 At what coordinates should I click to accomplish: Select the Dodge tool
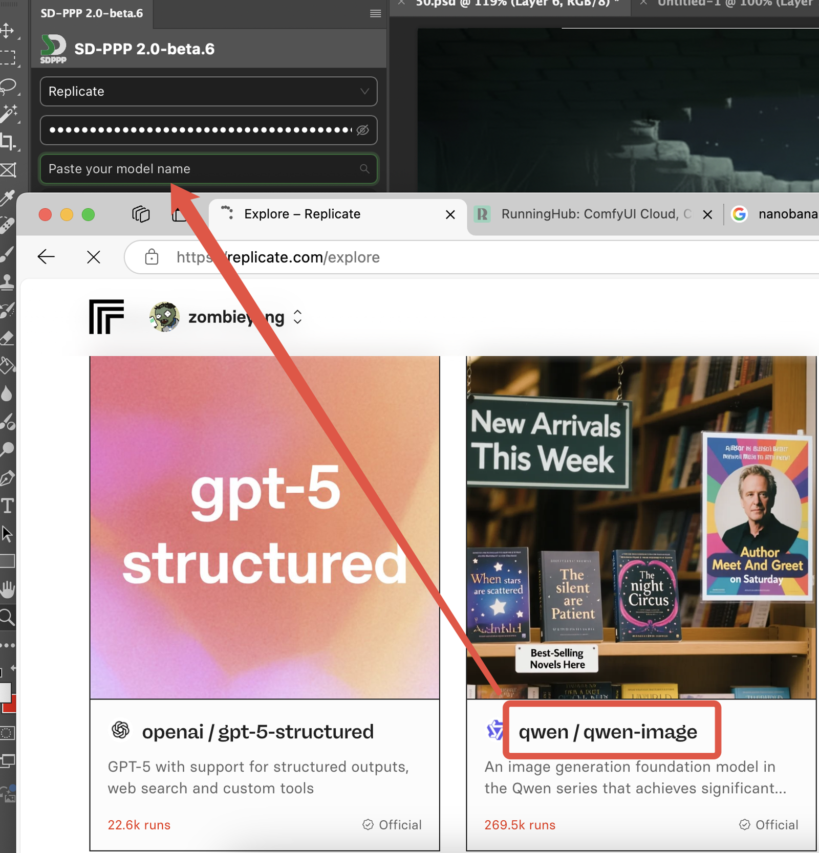coord(8,450)
